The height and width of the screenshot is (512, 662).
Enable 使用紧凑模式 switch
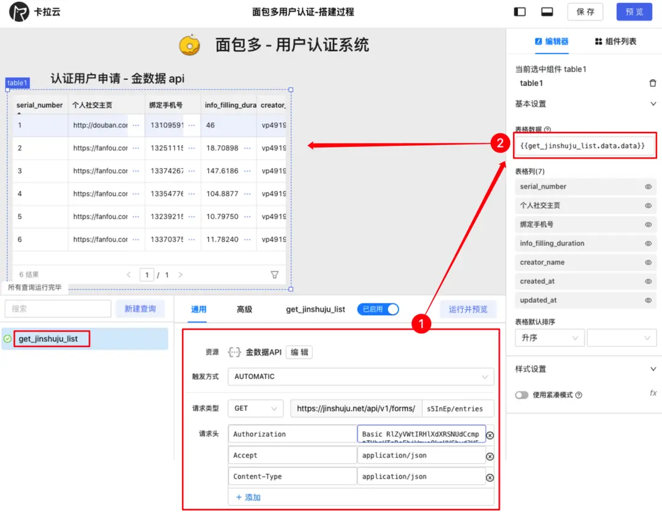click(x=522, y=395)
